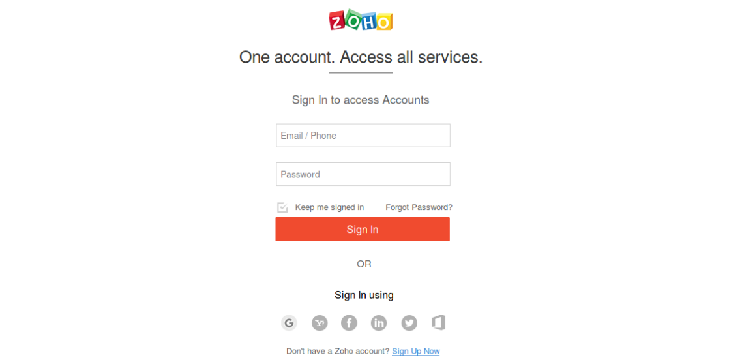The width and height of the screenshot is (729, 364).
Task: Click the Sign In using label
Action: click(364, 295)
